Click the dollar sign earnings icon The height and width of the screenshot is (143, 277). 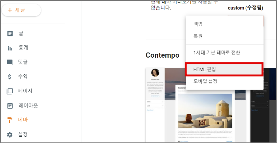pos(10,77)
